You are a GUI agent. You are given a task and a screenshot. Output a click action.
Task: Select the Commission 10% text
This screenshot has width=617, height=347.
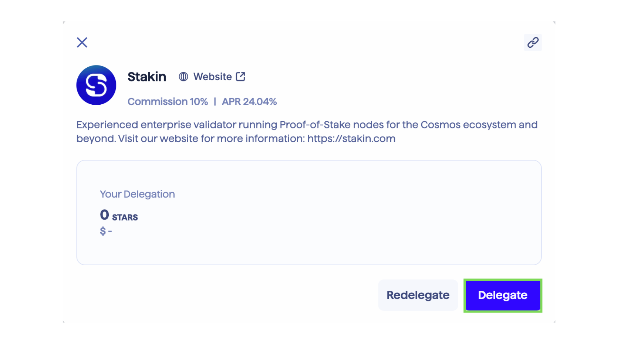[168, 102]
